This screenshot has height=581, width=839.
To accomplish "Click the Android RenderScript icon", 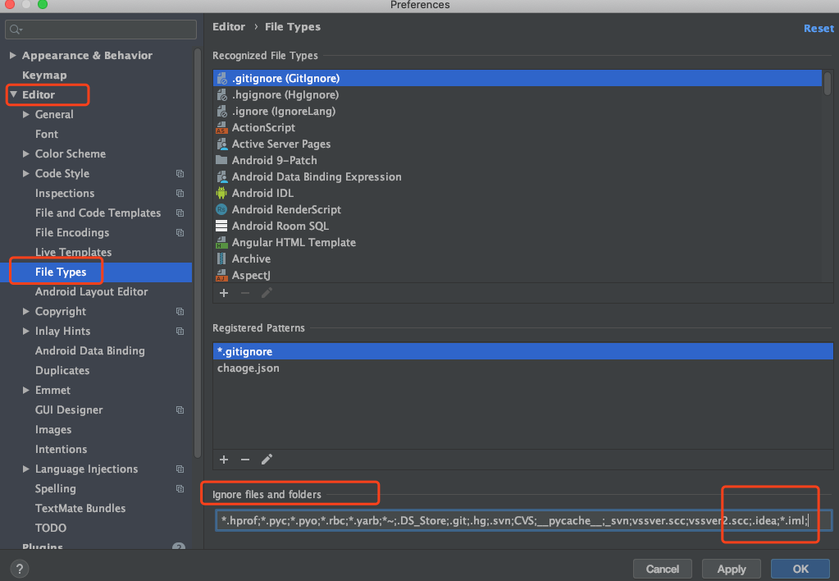I will coord(221,209).
